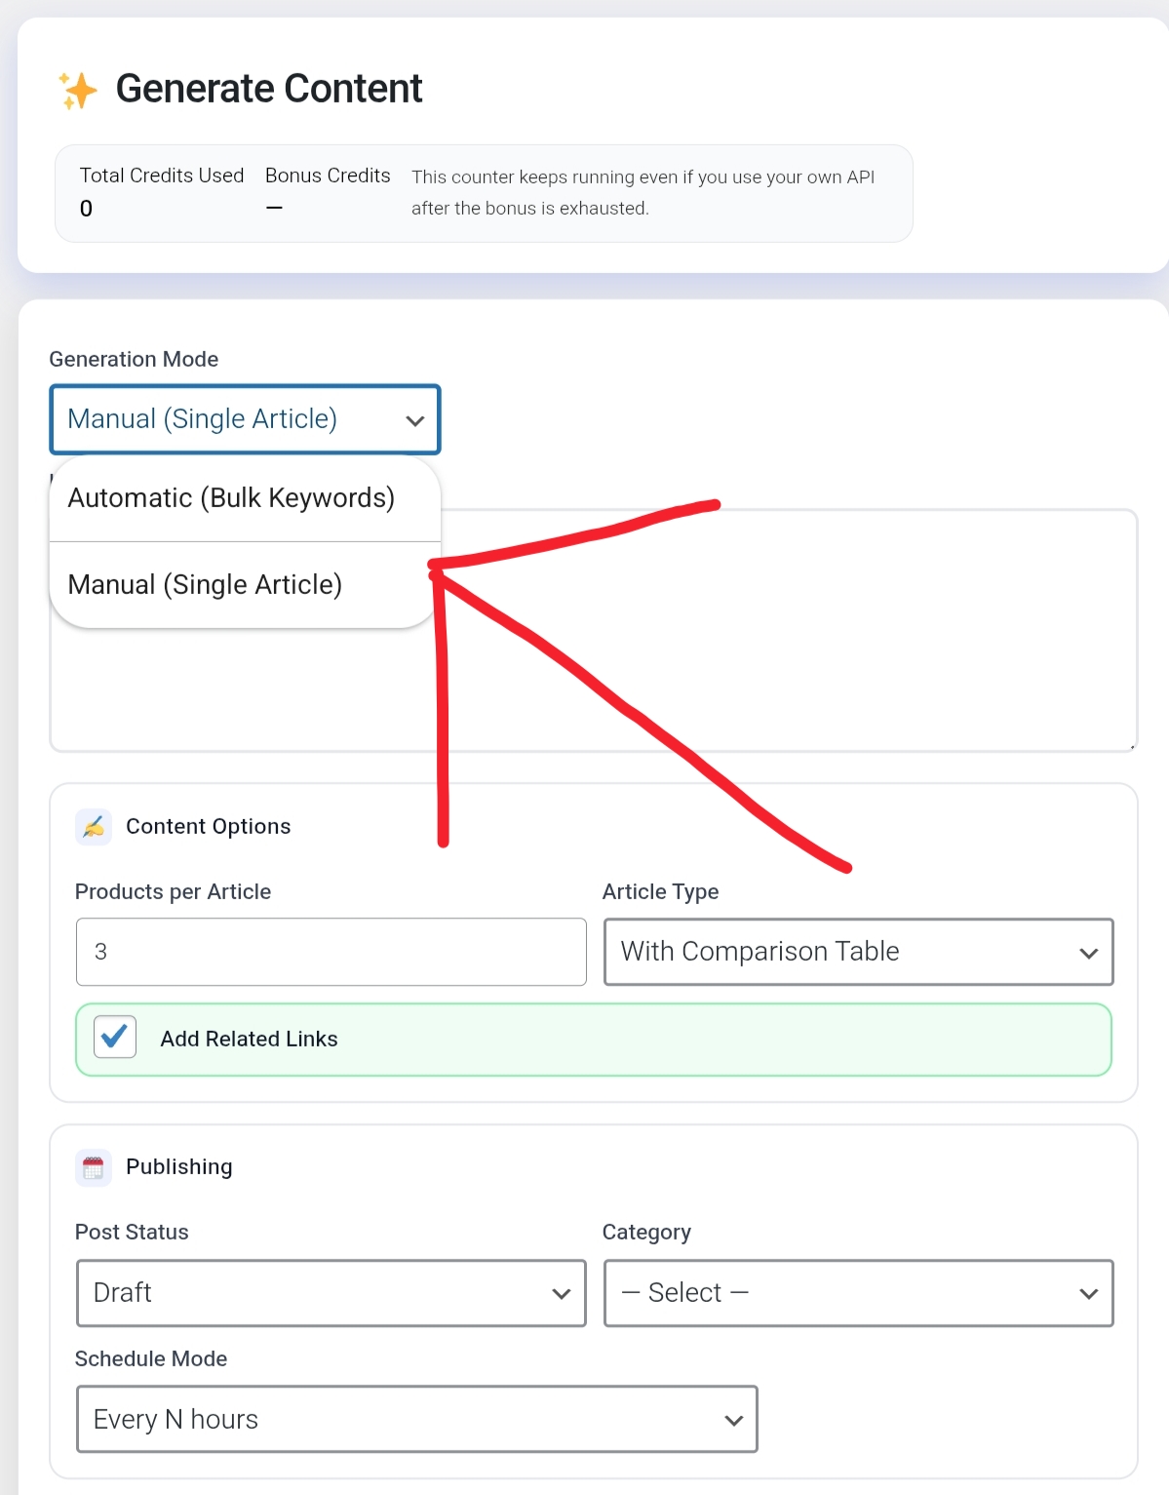The image size is (1169, 1495).
Task: Click the writing hand icon in Content Options
Action: pos(94,826)
